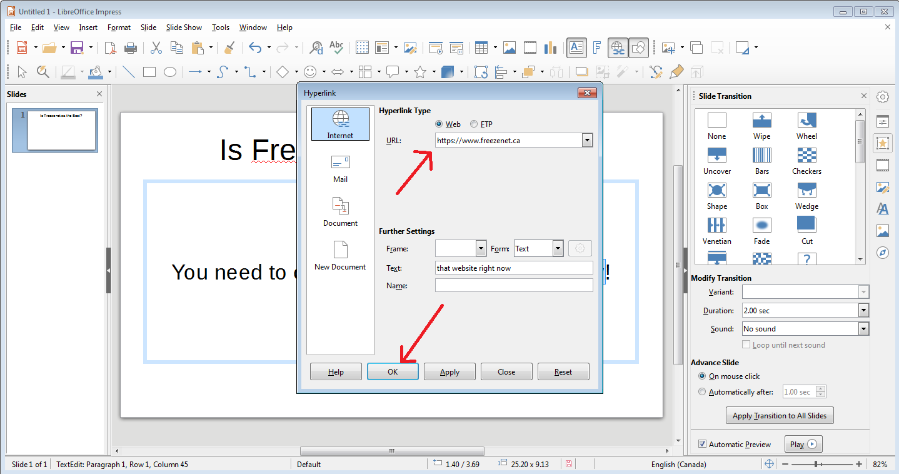
Task: Select the Ellipse drawing tool
Action: coord(169,72)
